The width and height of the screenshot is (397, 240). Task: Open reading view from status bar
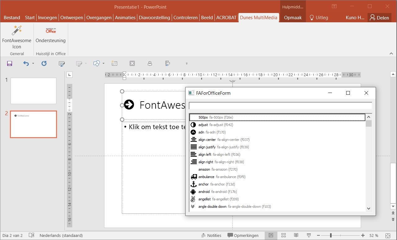coord(296,235)
